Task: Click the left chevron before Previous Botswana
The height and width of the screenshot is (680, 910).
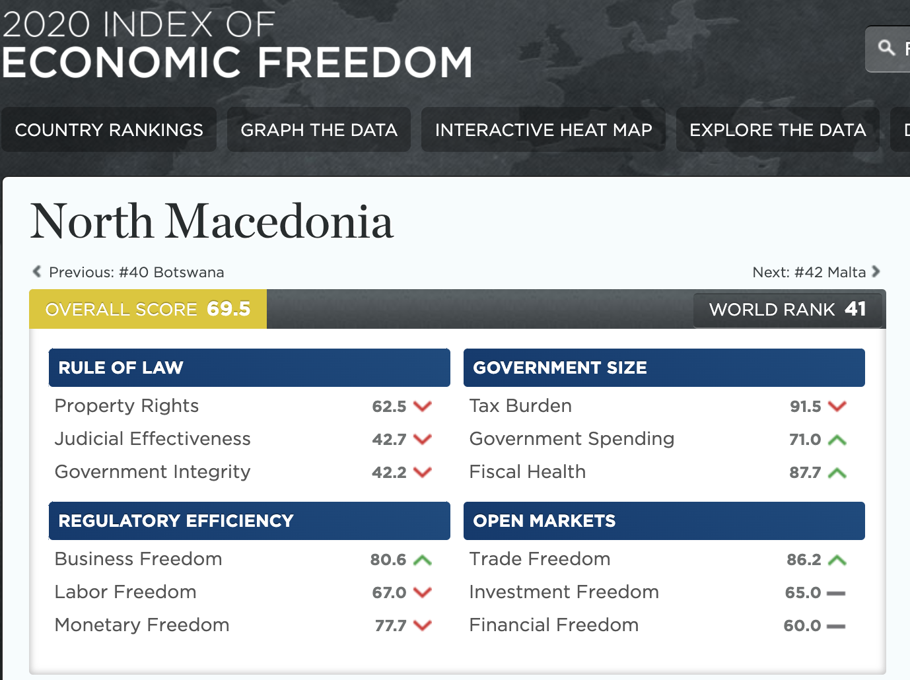Action: (x=37, y=271)
